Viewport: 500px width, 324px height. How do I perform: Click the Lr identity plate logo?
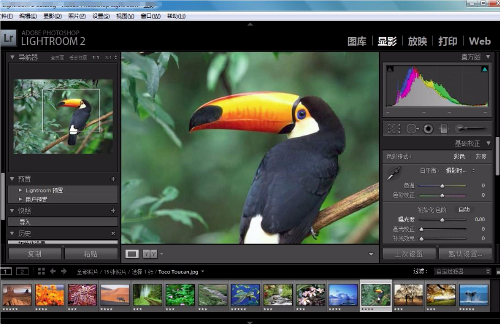point(9,38)
